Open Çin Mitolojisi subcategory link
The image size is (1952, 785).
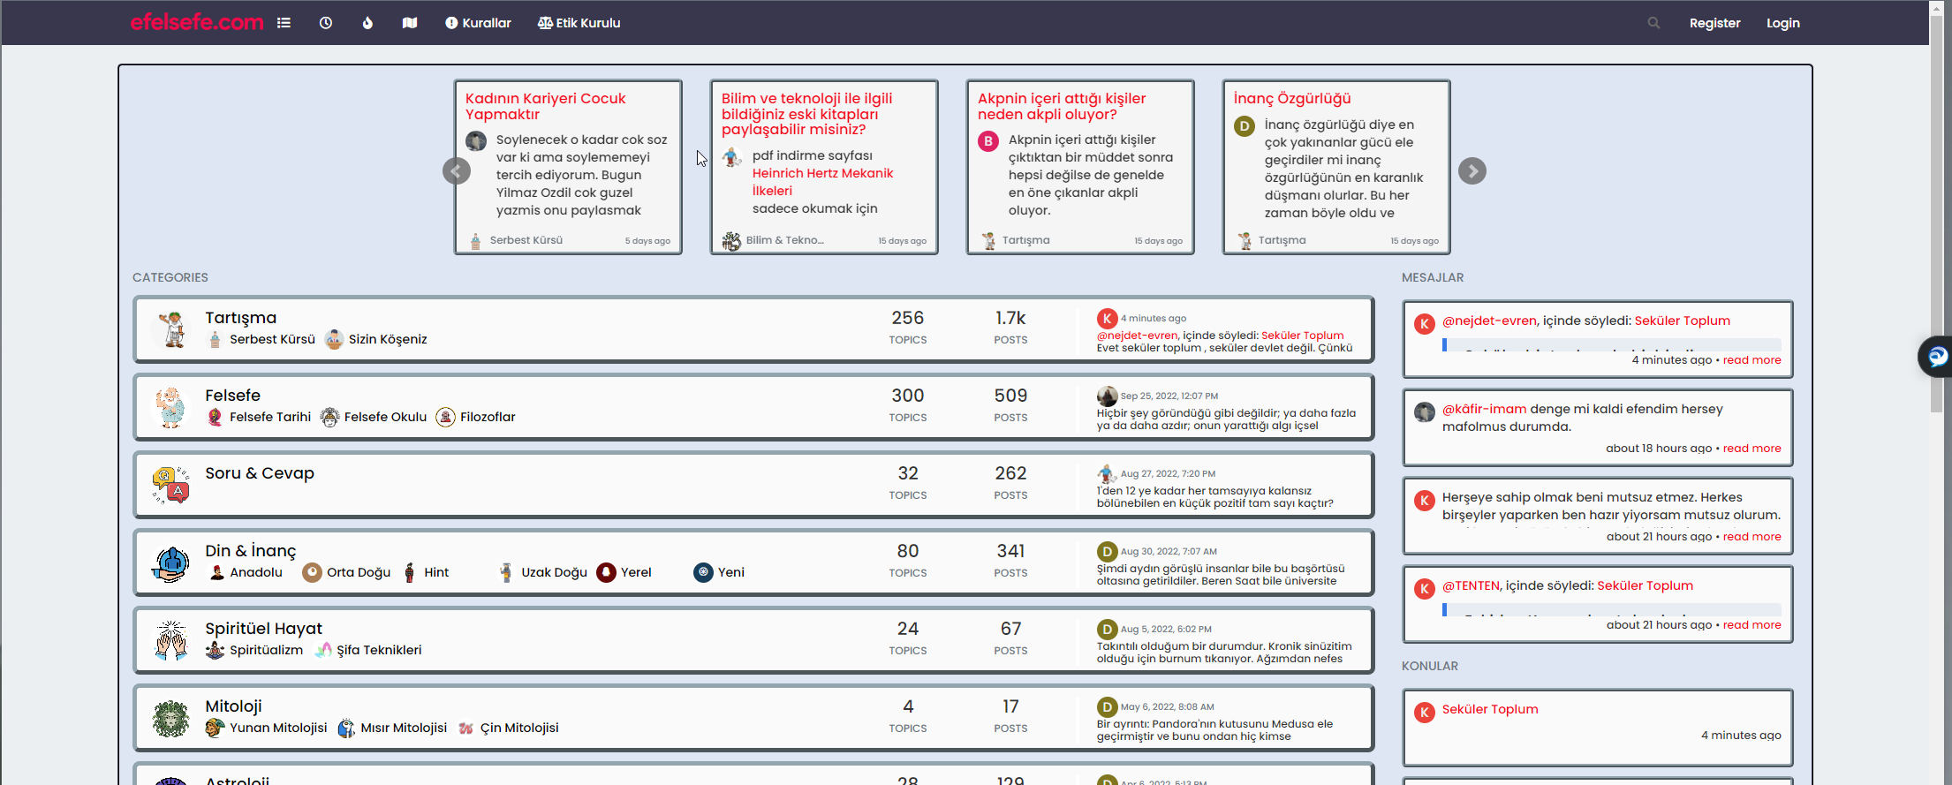coord(519,728)
